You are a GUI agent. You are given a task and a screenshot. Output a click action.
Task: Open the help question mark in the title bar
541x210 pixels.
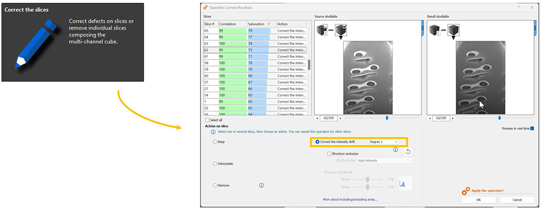coord(519,7)
